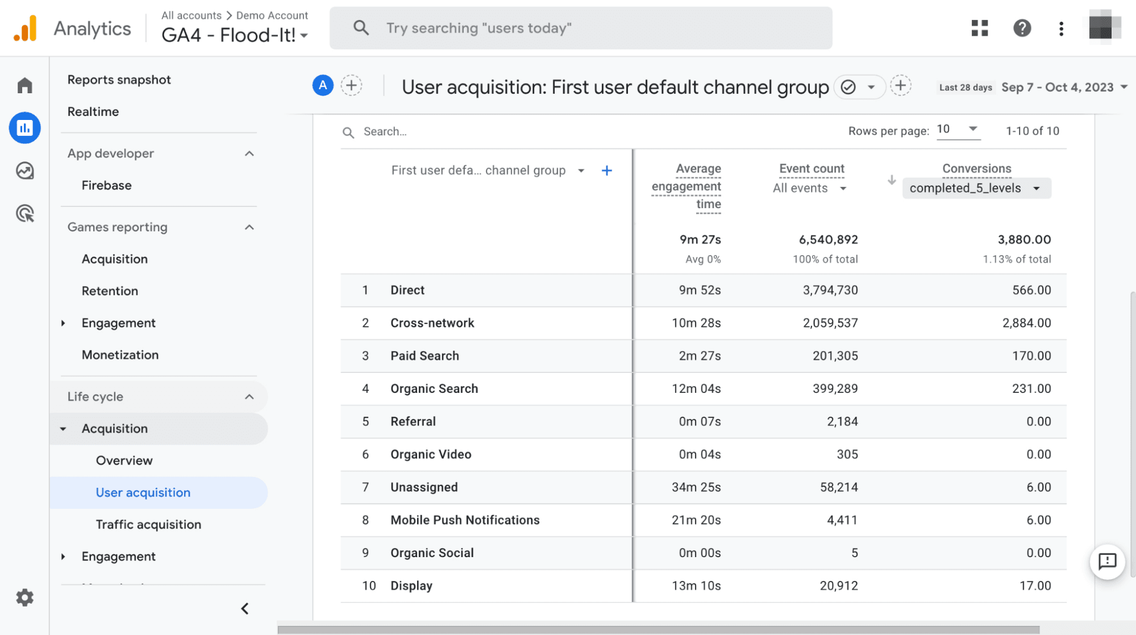Click the blue A comparison chip

pos(322,85)
